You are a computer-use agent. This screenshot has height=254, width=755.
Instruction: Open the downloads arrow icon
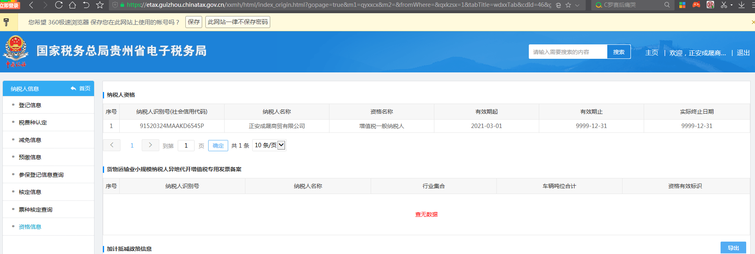coord(741,5)
